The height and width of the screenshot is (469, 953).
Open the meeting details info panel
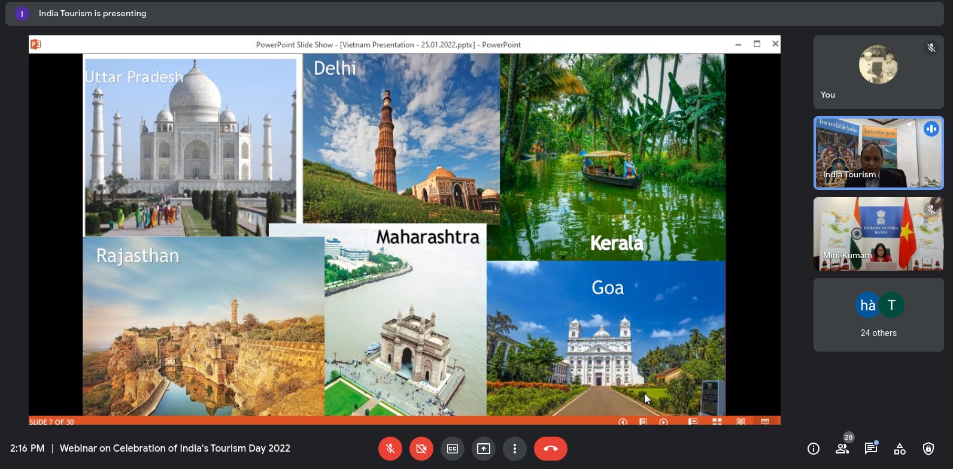click(x=813, y=449)
